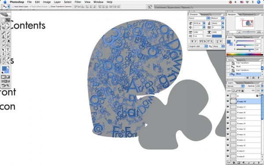Select the History Brush tool
The width and height of the screenshot is (264, 165).
(x=8, y=37)
